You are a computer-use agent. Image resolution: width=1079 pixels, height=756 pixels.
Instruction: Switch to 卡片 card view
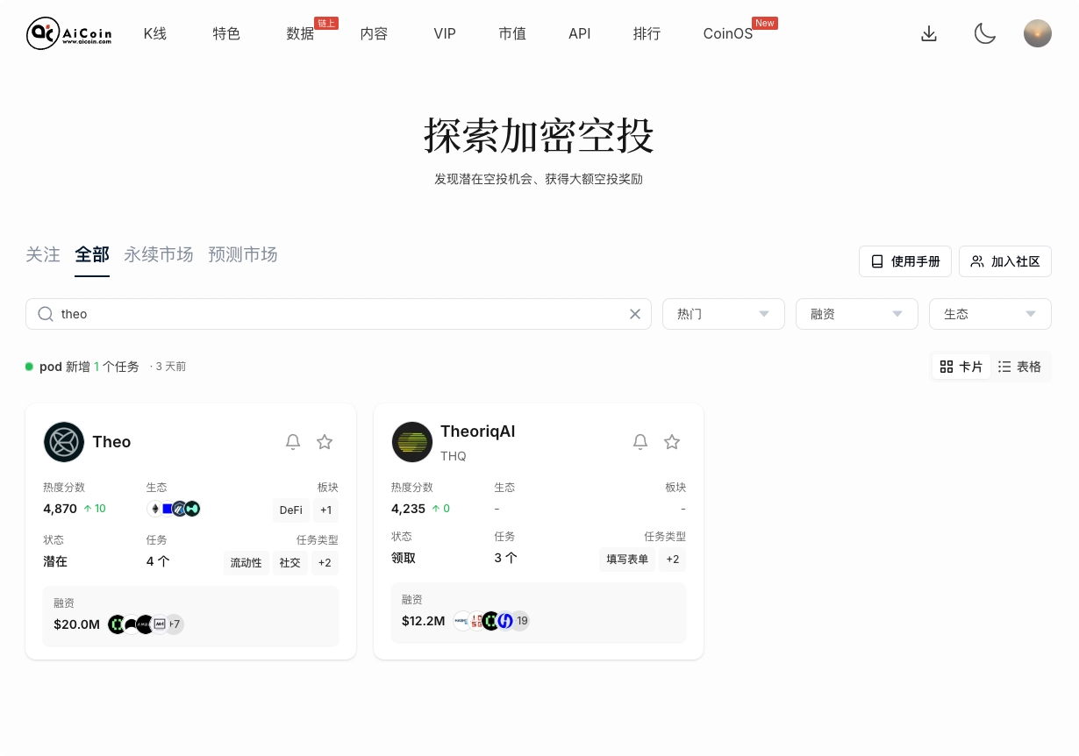(x=961, y=367)
